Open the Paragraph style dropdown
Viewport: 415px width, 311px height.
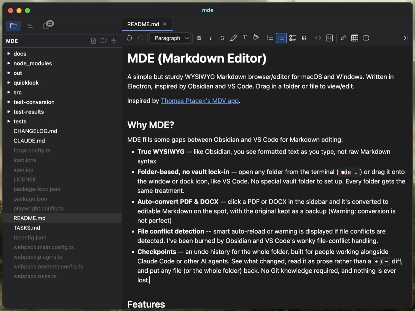(170, 38)
